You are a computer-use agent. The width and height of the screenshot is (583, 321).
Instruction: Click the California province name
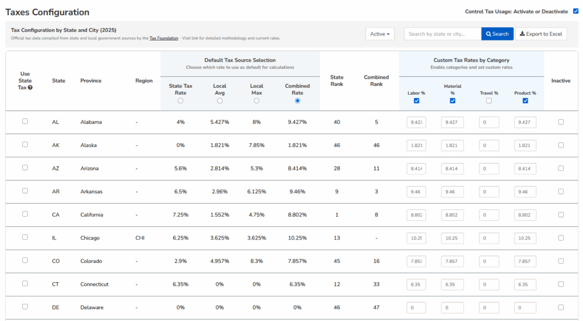click(x=92, y=215)
